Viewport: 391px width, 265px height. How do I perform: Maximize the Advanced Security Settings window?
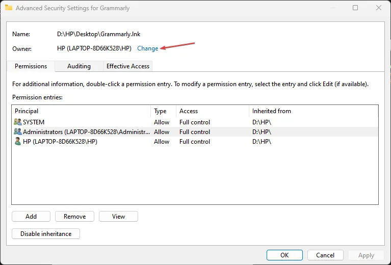355,8
